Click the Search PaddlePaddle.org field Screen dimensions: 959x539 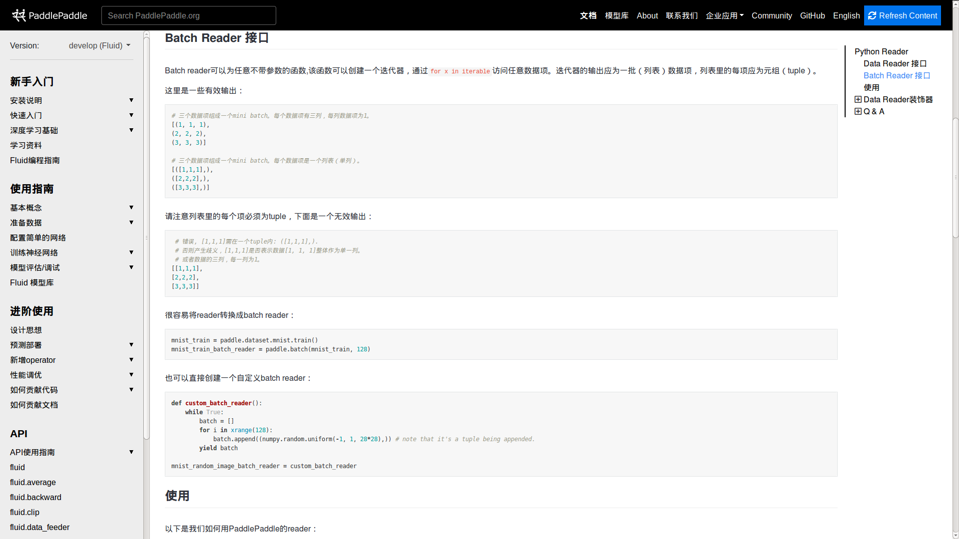coord(189,15)
